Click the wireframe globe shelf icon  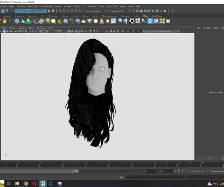tap(53, 21)
